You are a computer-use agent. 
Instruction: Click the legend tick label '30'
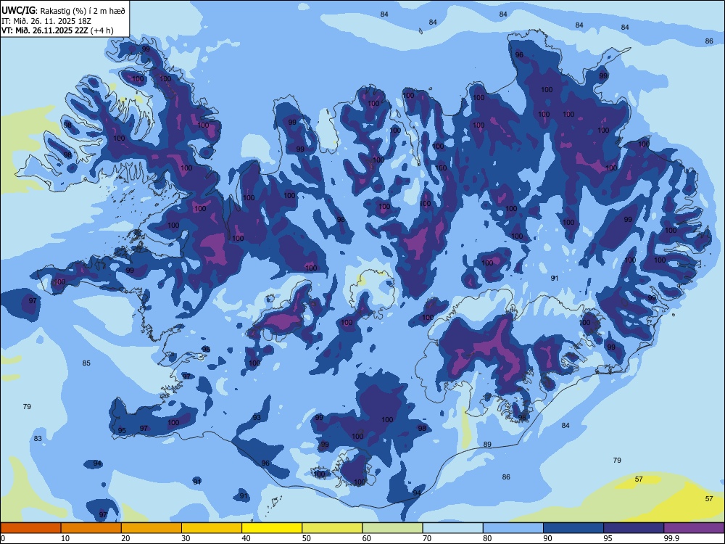tap(186, 538)
